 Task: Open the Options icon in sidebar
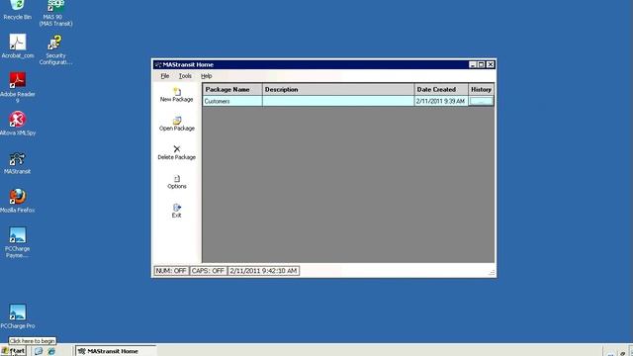[177, 178]
